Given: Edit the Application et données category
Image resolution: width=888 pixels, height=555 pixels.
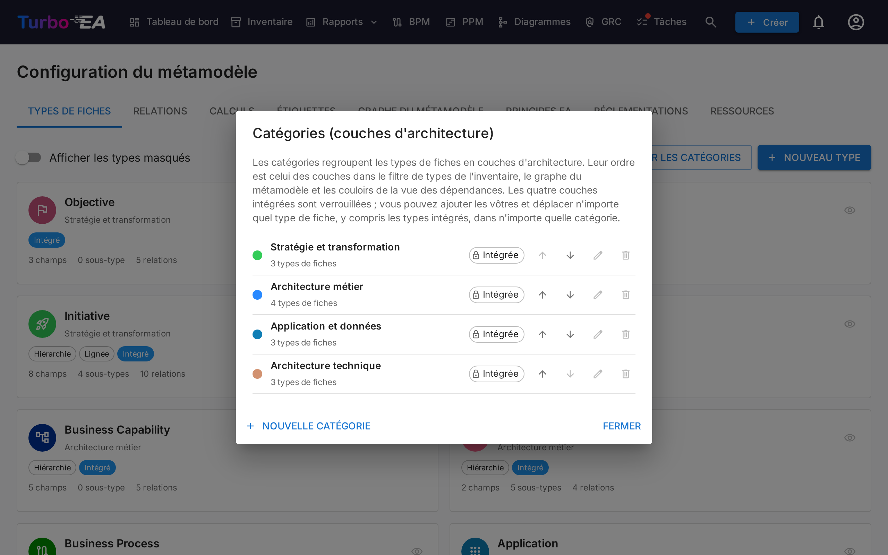Looking at the screenshot, I should [x=598, y=334].
